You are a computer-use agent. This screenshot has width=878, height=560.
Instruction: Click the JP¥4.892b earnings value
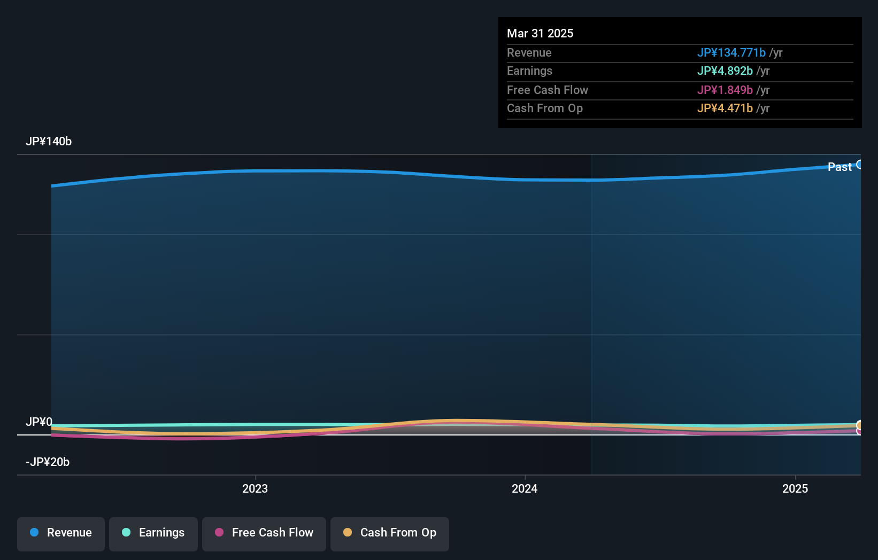tap(725, 71)
